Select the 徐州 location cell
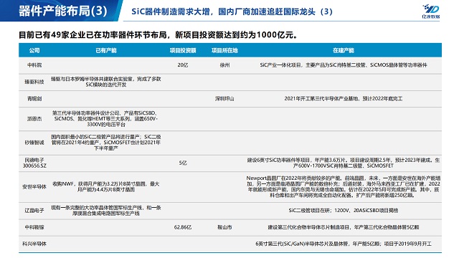 coord(224,65)
